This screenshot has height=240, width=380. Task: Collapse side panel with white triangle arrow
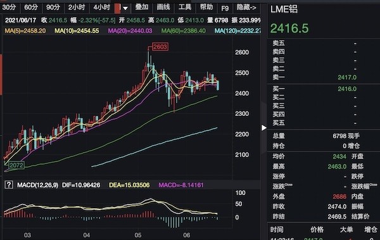[x=263, y=128]
